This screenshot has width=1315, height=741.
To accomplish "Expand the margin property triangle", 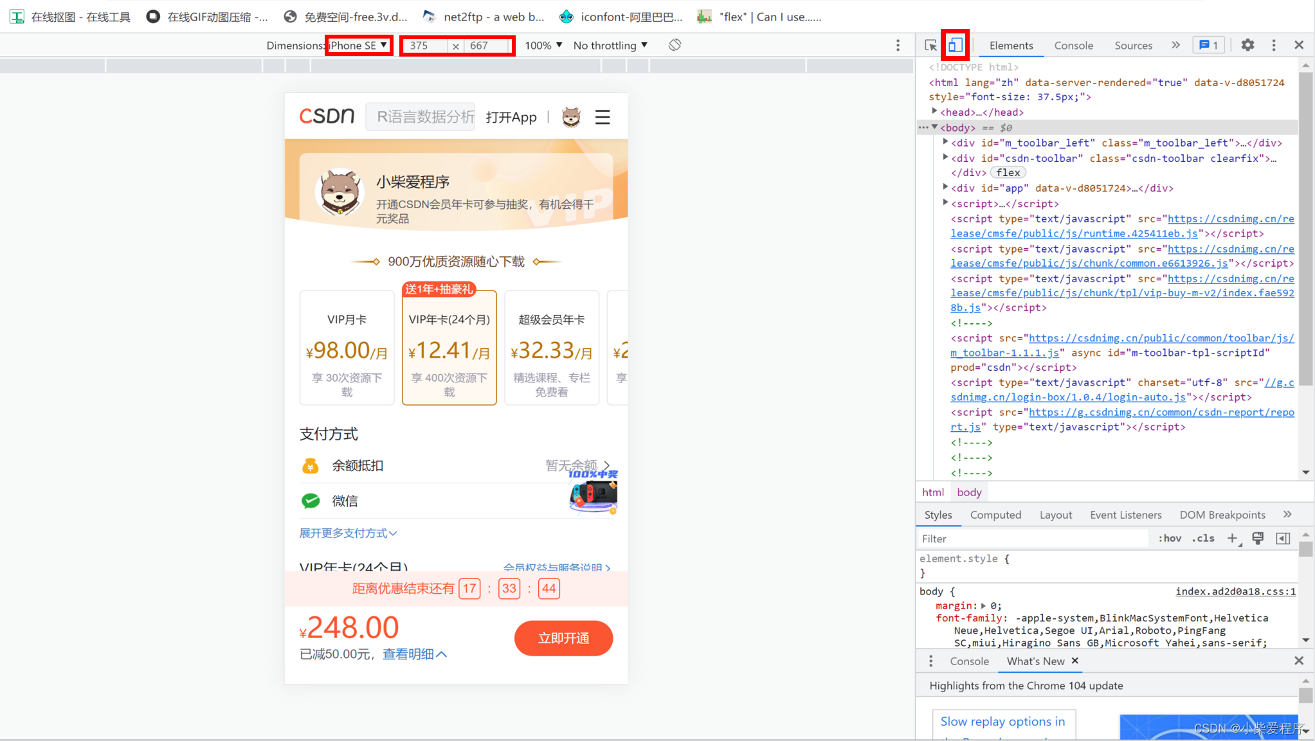I will pyautogui.click(x=983, y=605).
